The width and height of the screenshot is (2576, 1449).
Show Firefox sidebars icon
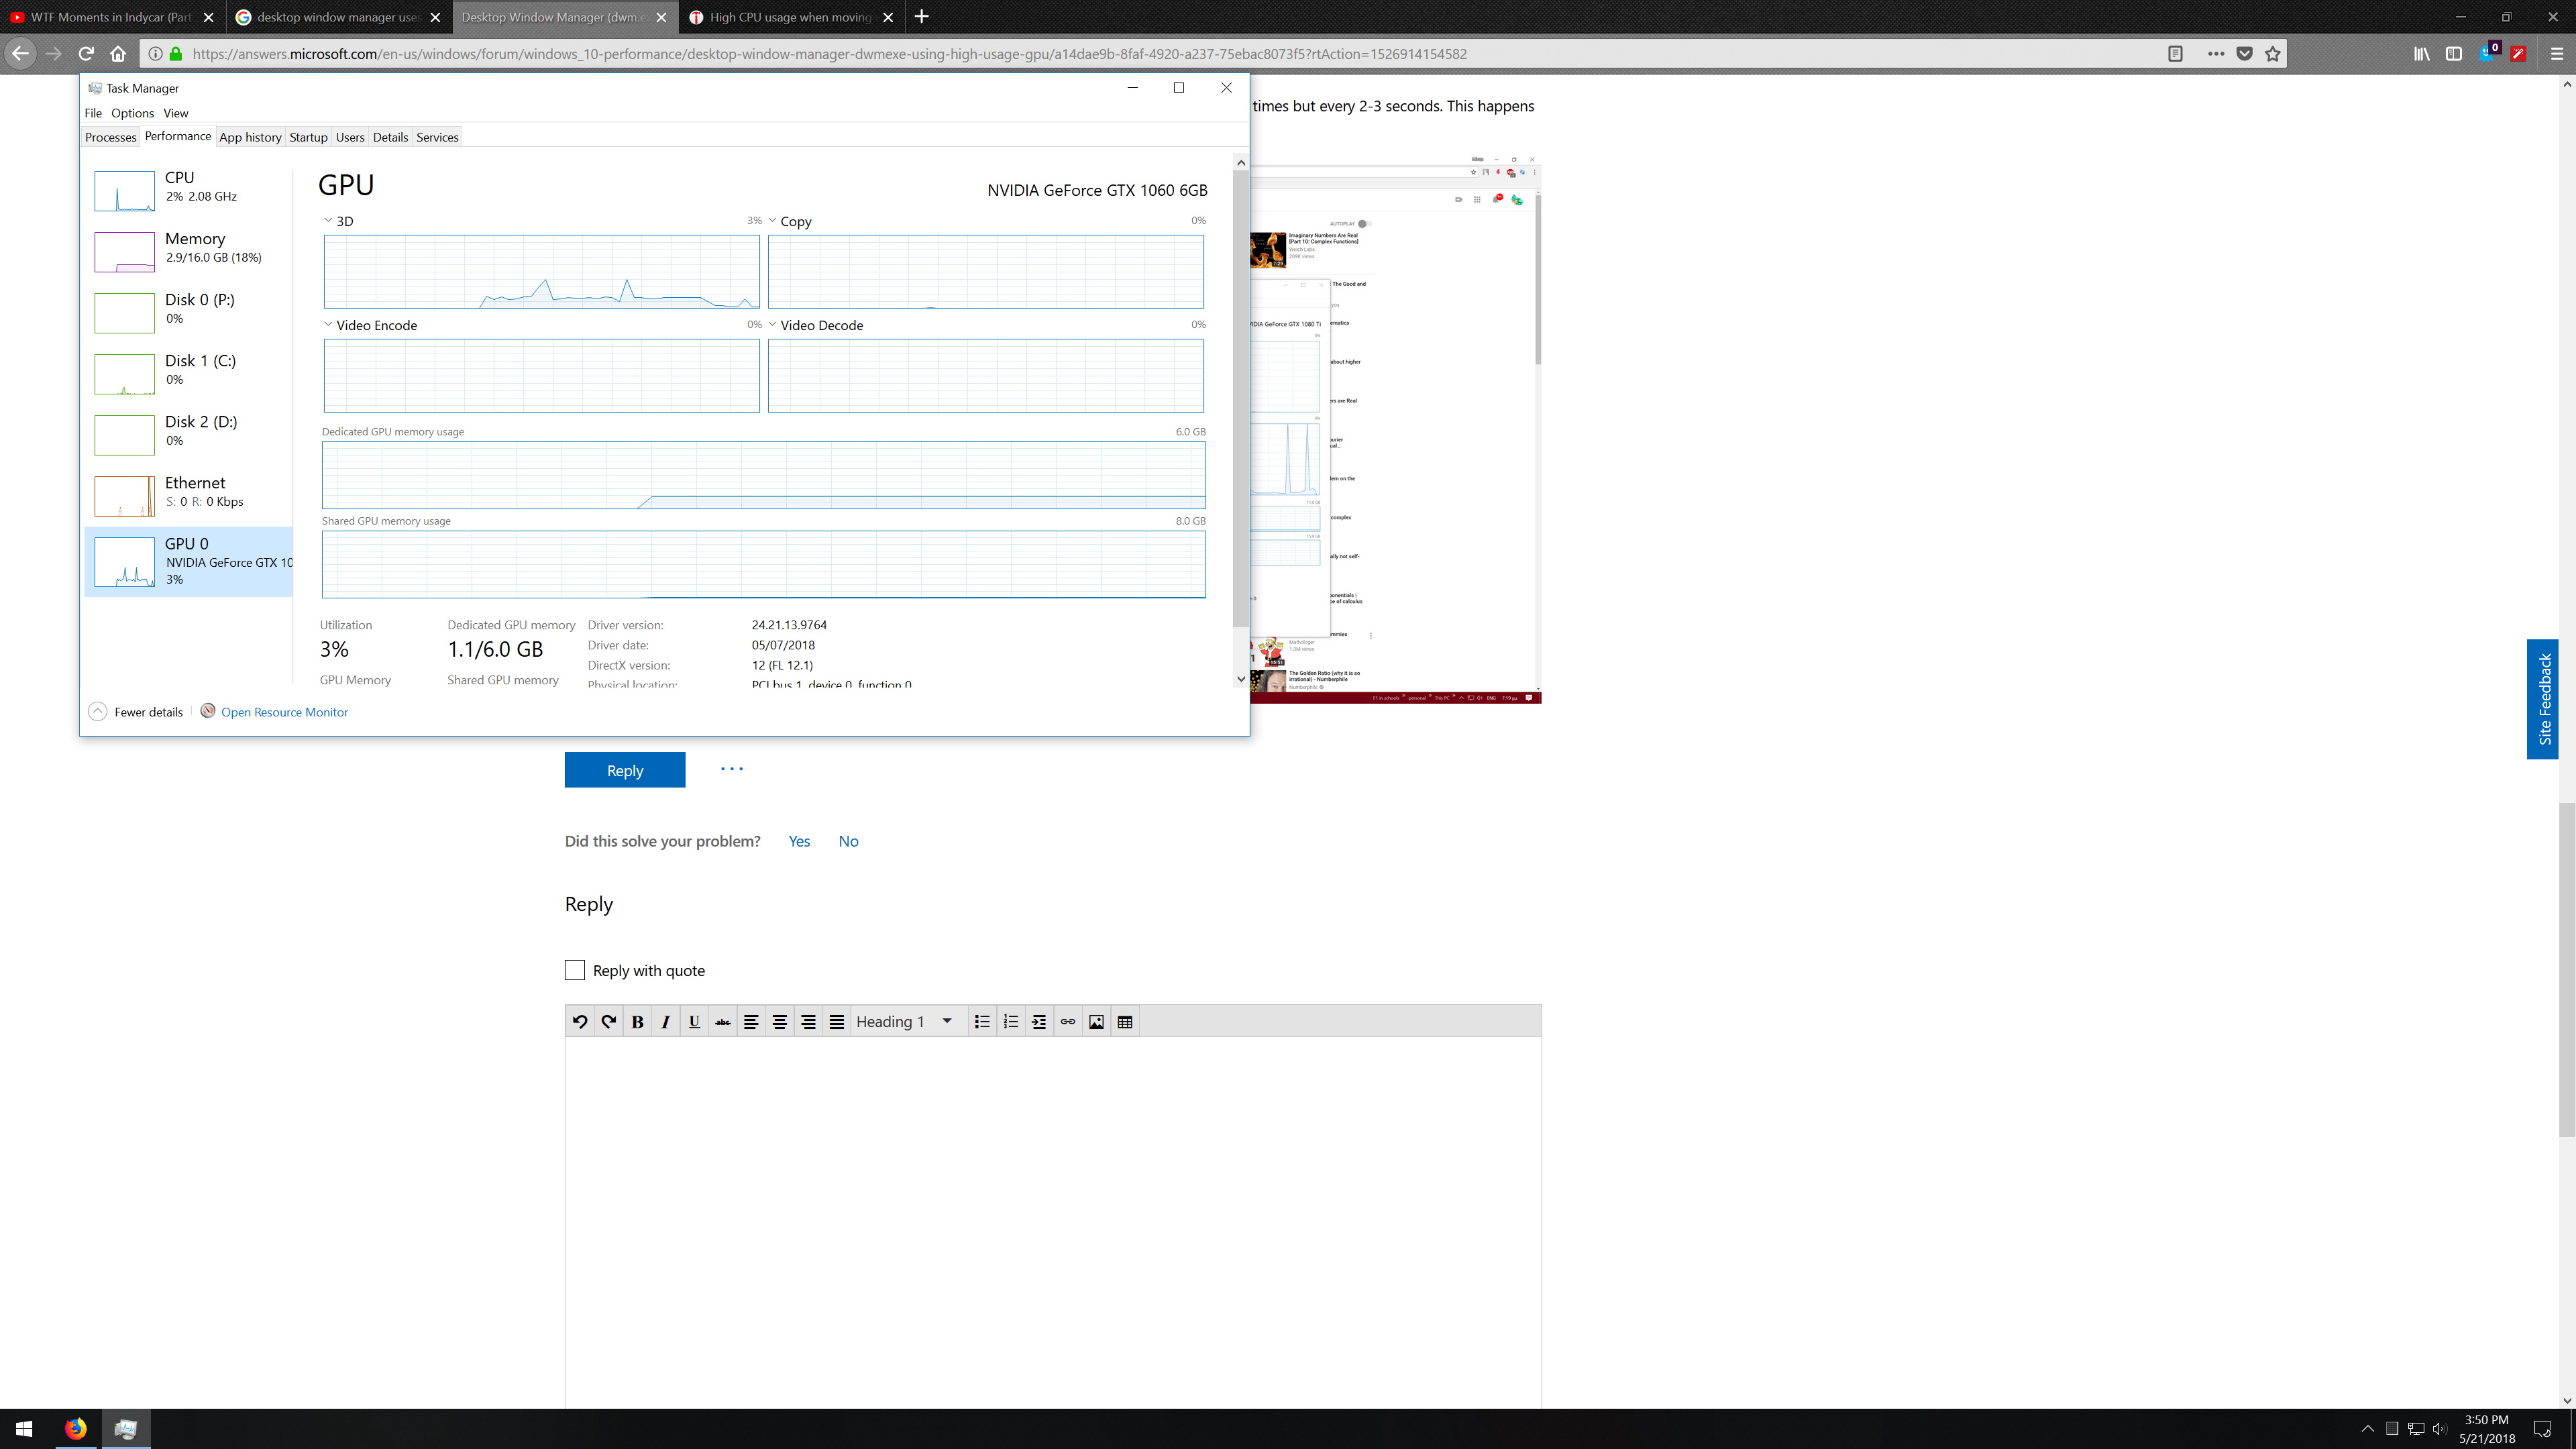click(2453, 54)
